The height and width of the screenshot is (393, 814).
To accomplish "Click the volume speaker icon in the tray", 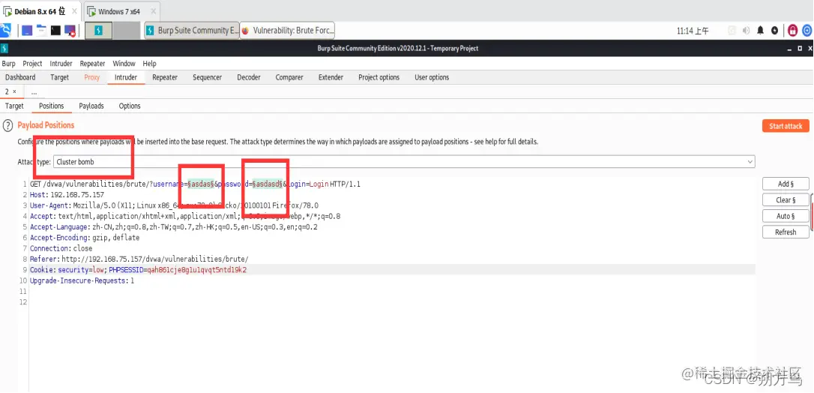I will pos(746,31).
